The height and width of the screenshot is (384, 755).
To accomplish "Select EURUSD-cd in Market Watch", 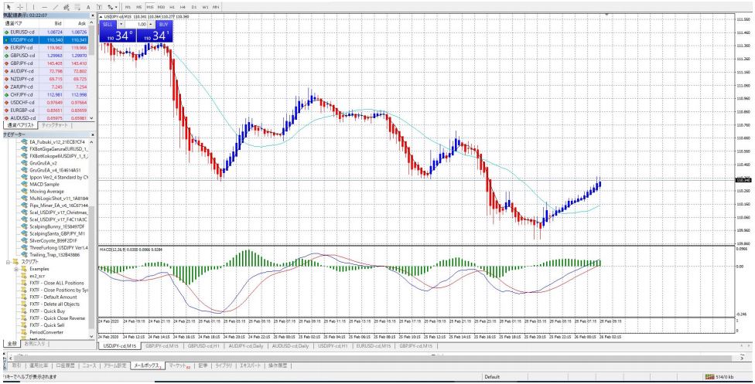I will coord(47,32).
